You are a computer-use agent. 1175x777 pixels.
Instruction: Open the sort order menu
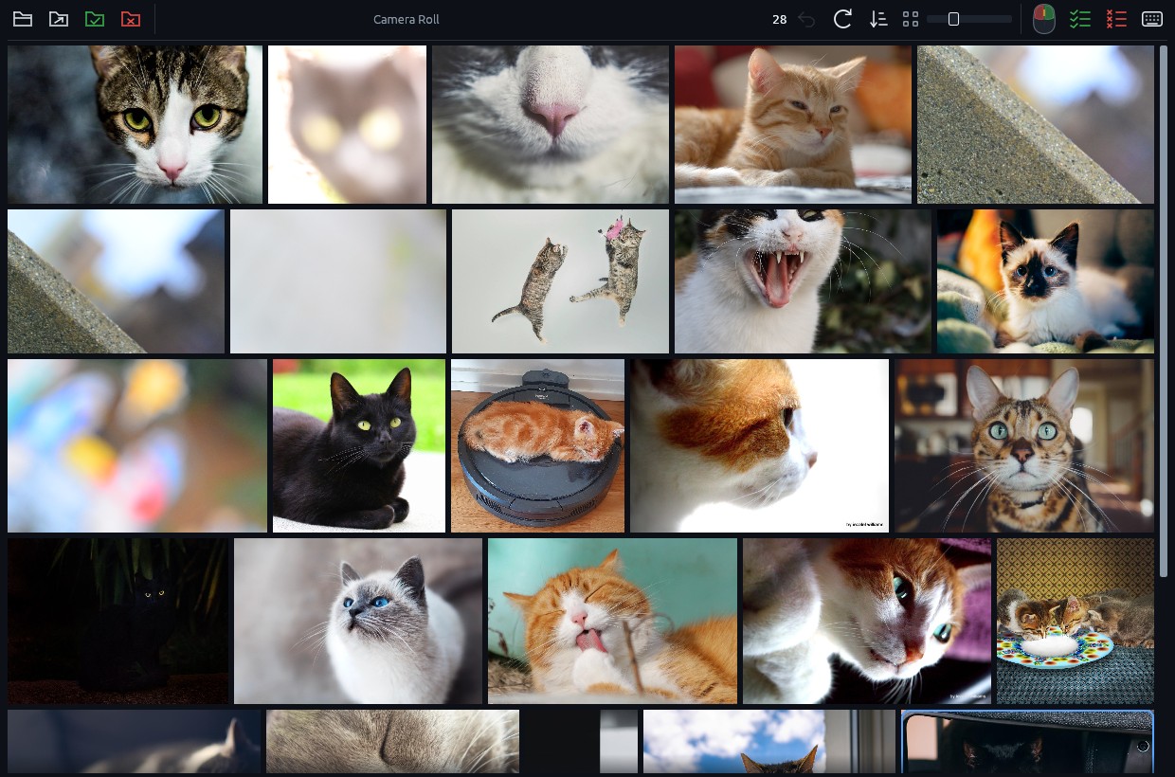(878, 19)
